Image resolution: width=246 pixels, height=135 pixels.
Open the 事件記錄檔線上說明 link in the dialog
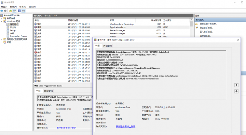point(125,126)
